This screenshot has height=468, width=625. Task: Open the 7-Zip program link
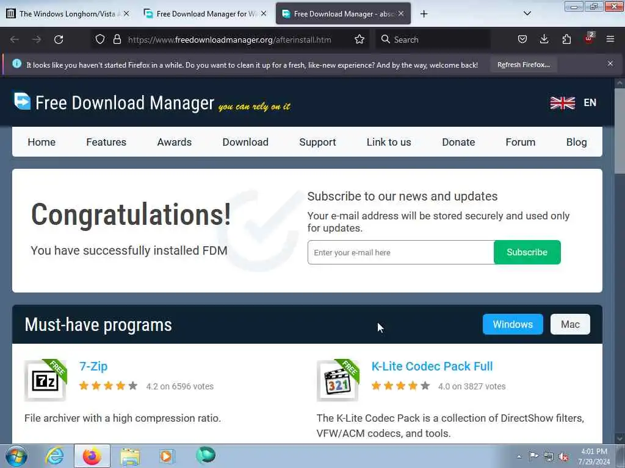pos(93,366)
